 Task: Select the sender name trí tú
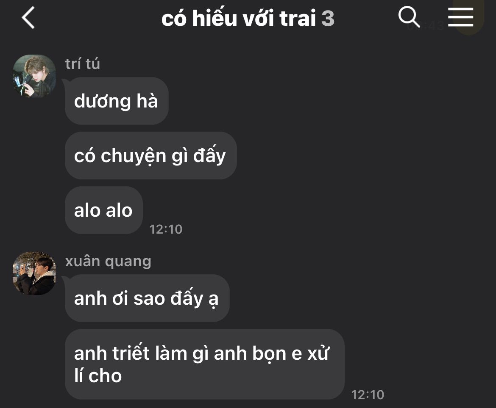(x=83, y=64)
